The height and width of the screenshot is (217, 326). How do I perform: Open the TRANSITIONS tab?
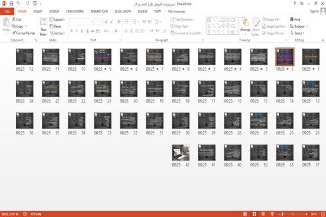coord(75,11)
